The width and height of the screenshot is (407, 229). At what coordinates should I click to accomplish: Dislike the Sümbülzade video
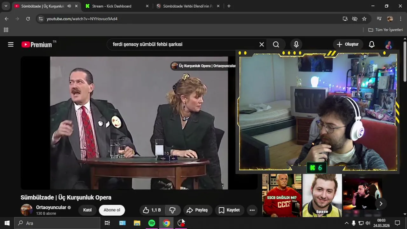pyautogui.click(x=173, y=210)
